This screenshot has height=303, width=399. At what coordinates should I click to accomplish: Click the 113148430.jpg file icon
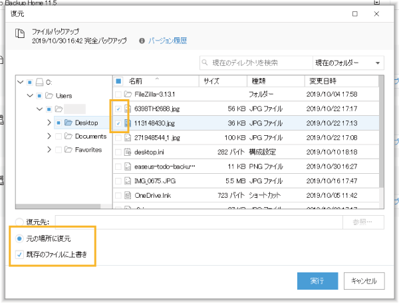tap(128, 123)
